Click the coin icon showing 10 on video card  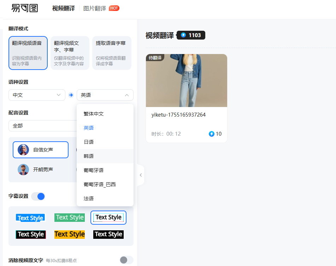click(212, 134)
